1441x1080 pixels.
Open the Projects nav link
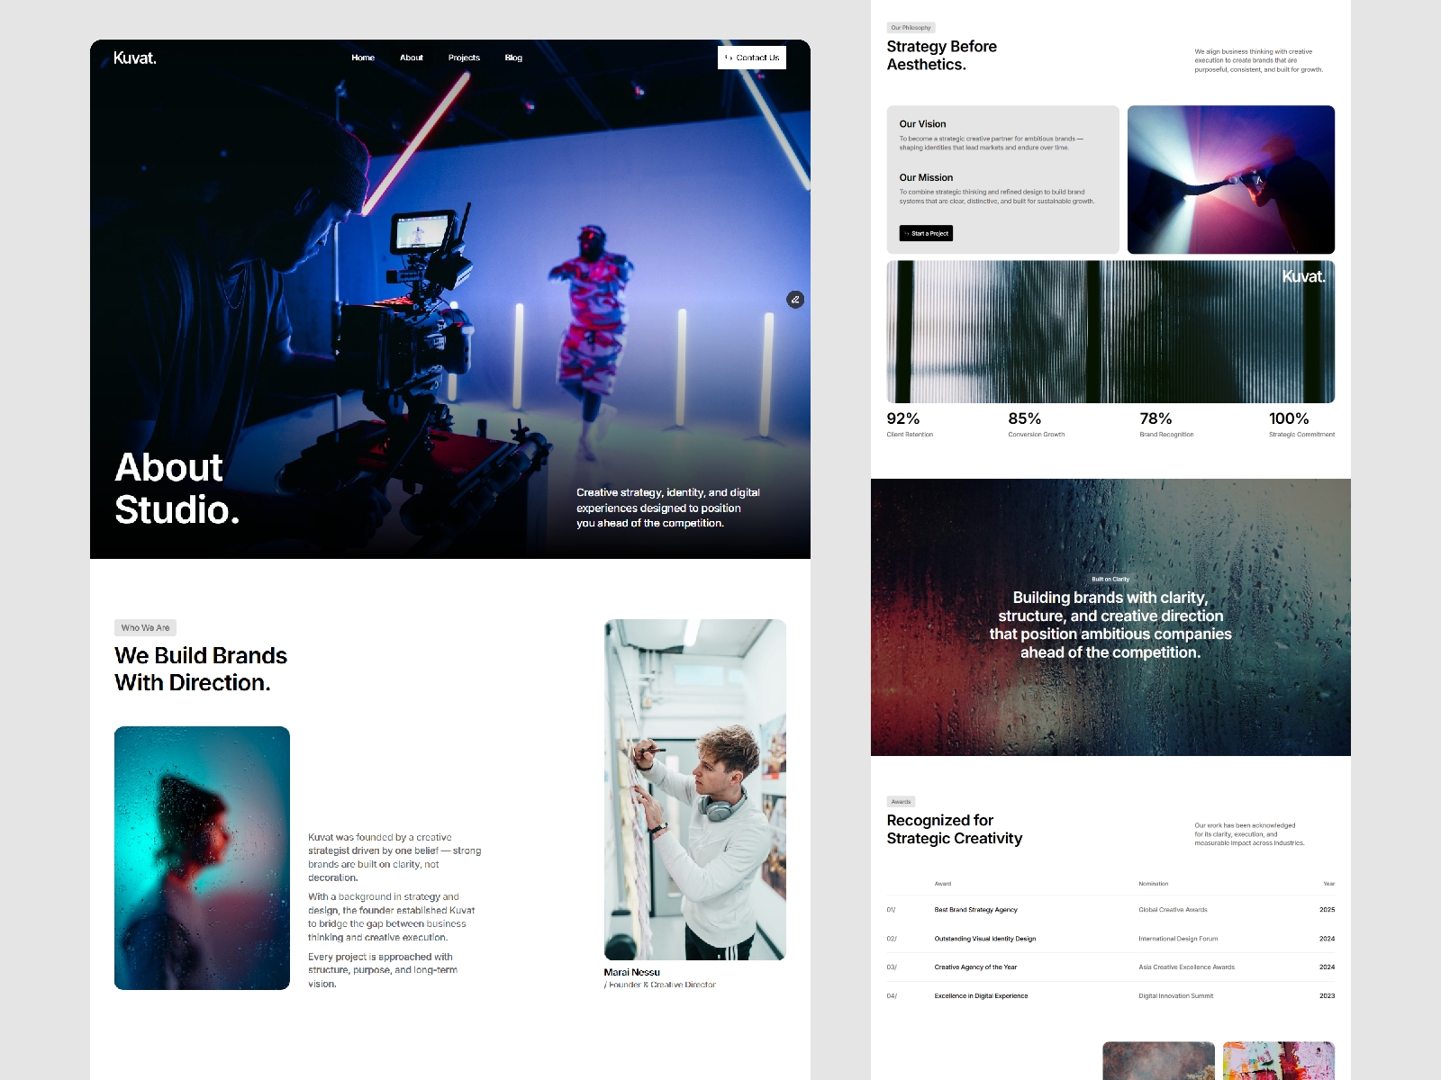(464, 58)
